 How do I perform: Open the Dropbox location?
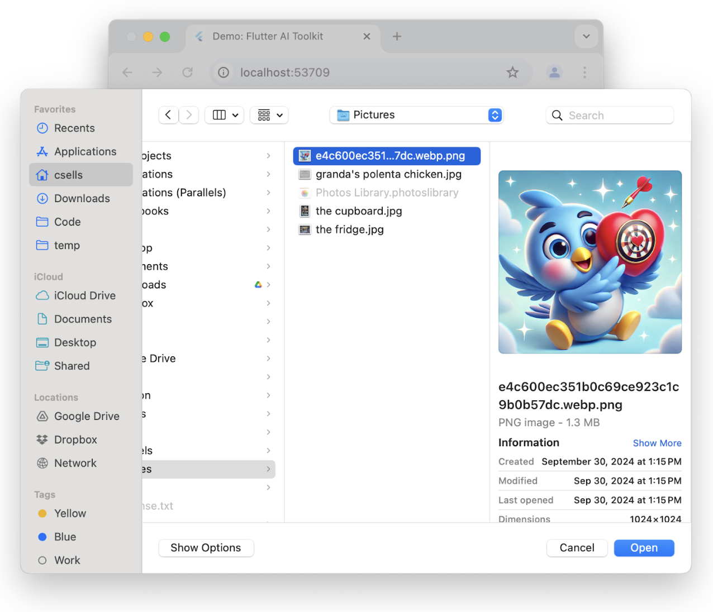point(75,440)
